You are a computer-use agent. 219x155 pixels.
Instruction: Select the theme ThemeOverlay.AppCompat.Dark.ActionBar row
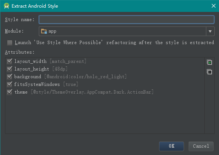(x=84, y=92)
